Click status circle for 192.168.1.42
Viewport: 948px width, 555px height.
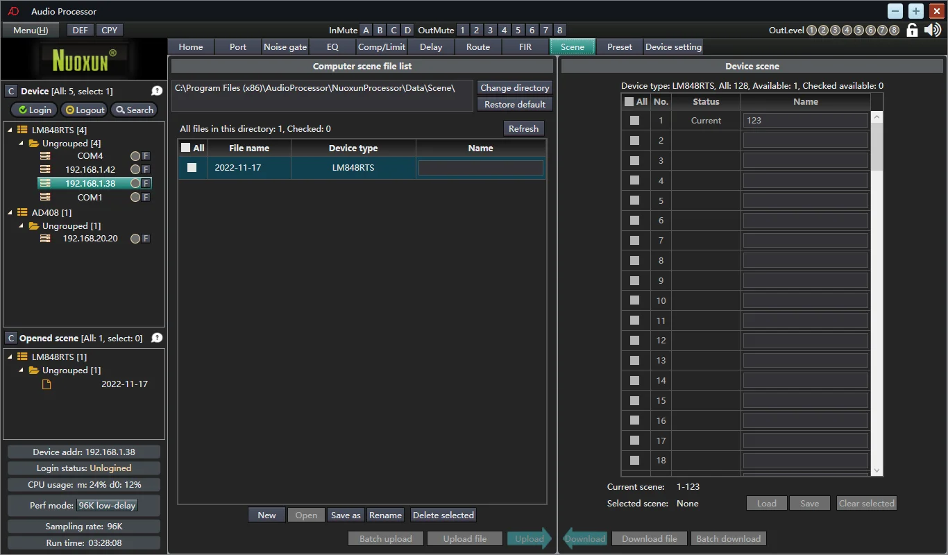click(135, 169)
